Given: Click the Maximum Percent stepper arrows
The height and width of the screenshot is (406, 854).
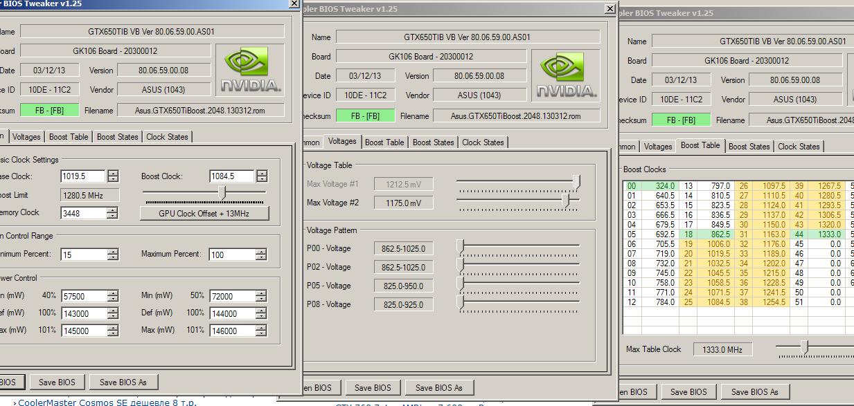Looking at the screenshot, I should coord(261,255).
